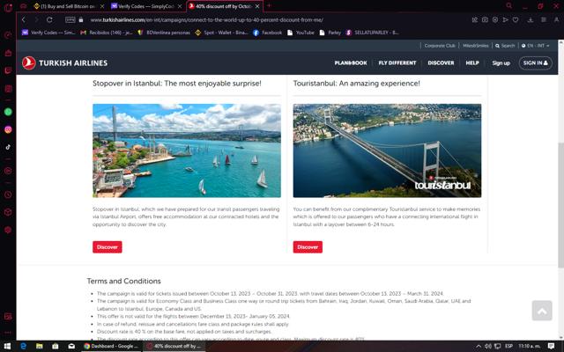Open DISCOVER menu in the navigation

(441, 62)
